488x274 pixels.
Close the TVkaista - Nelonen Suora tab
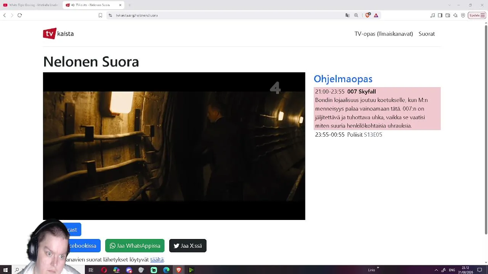[x=120, y=5]
